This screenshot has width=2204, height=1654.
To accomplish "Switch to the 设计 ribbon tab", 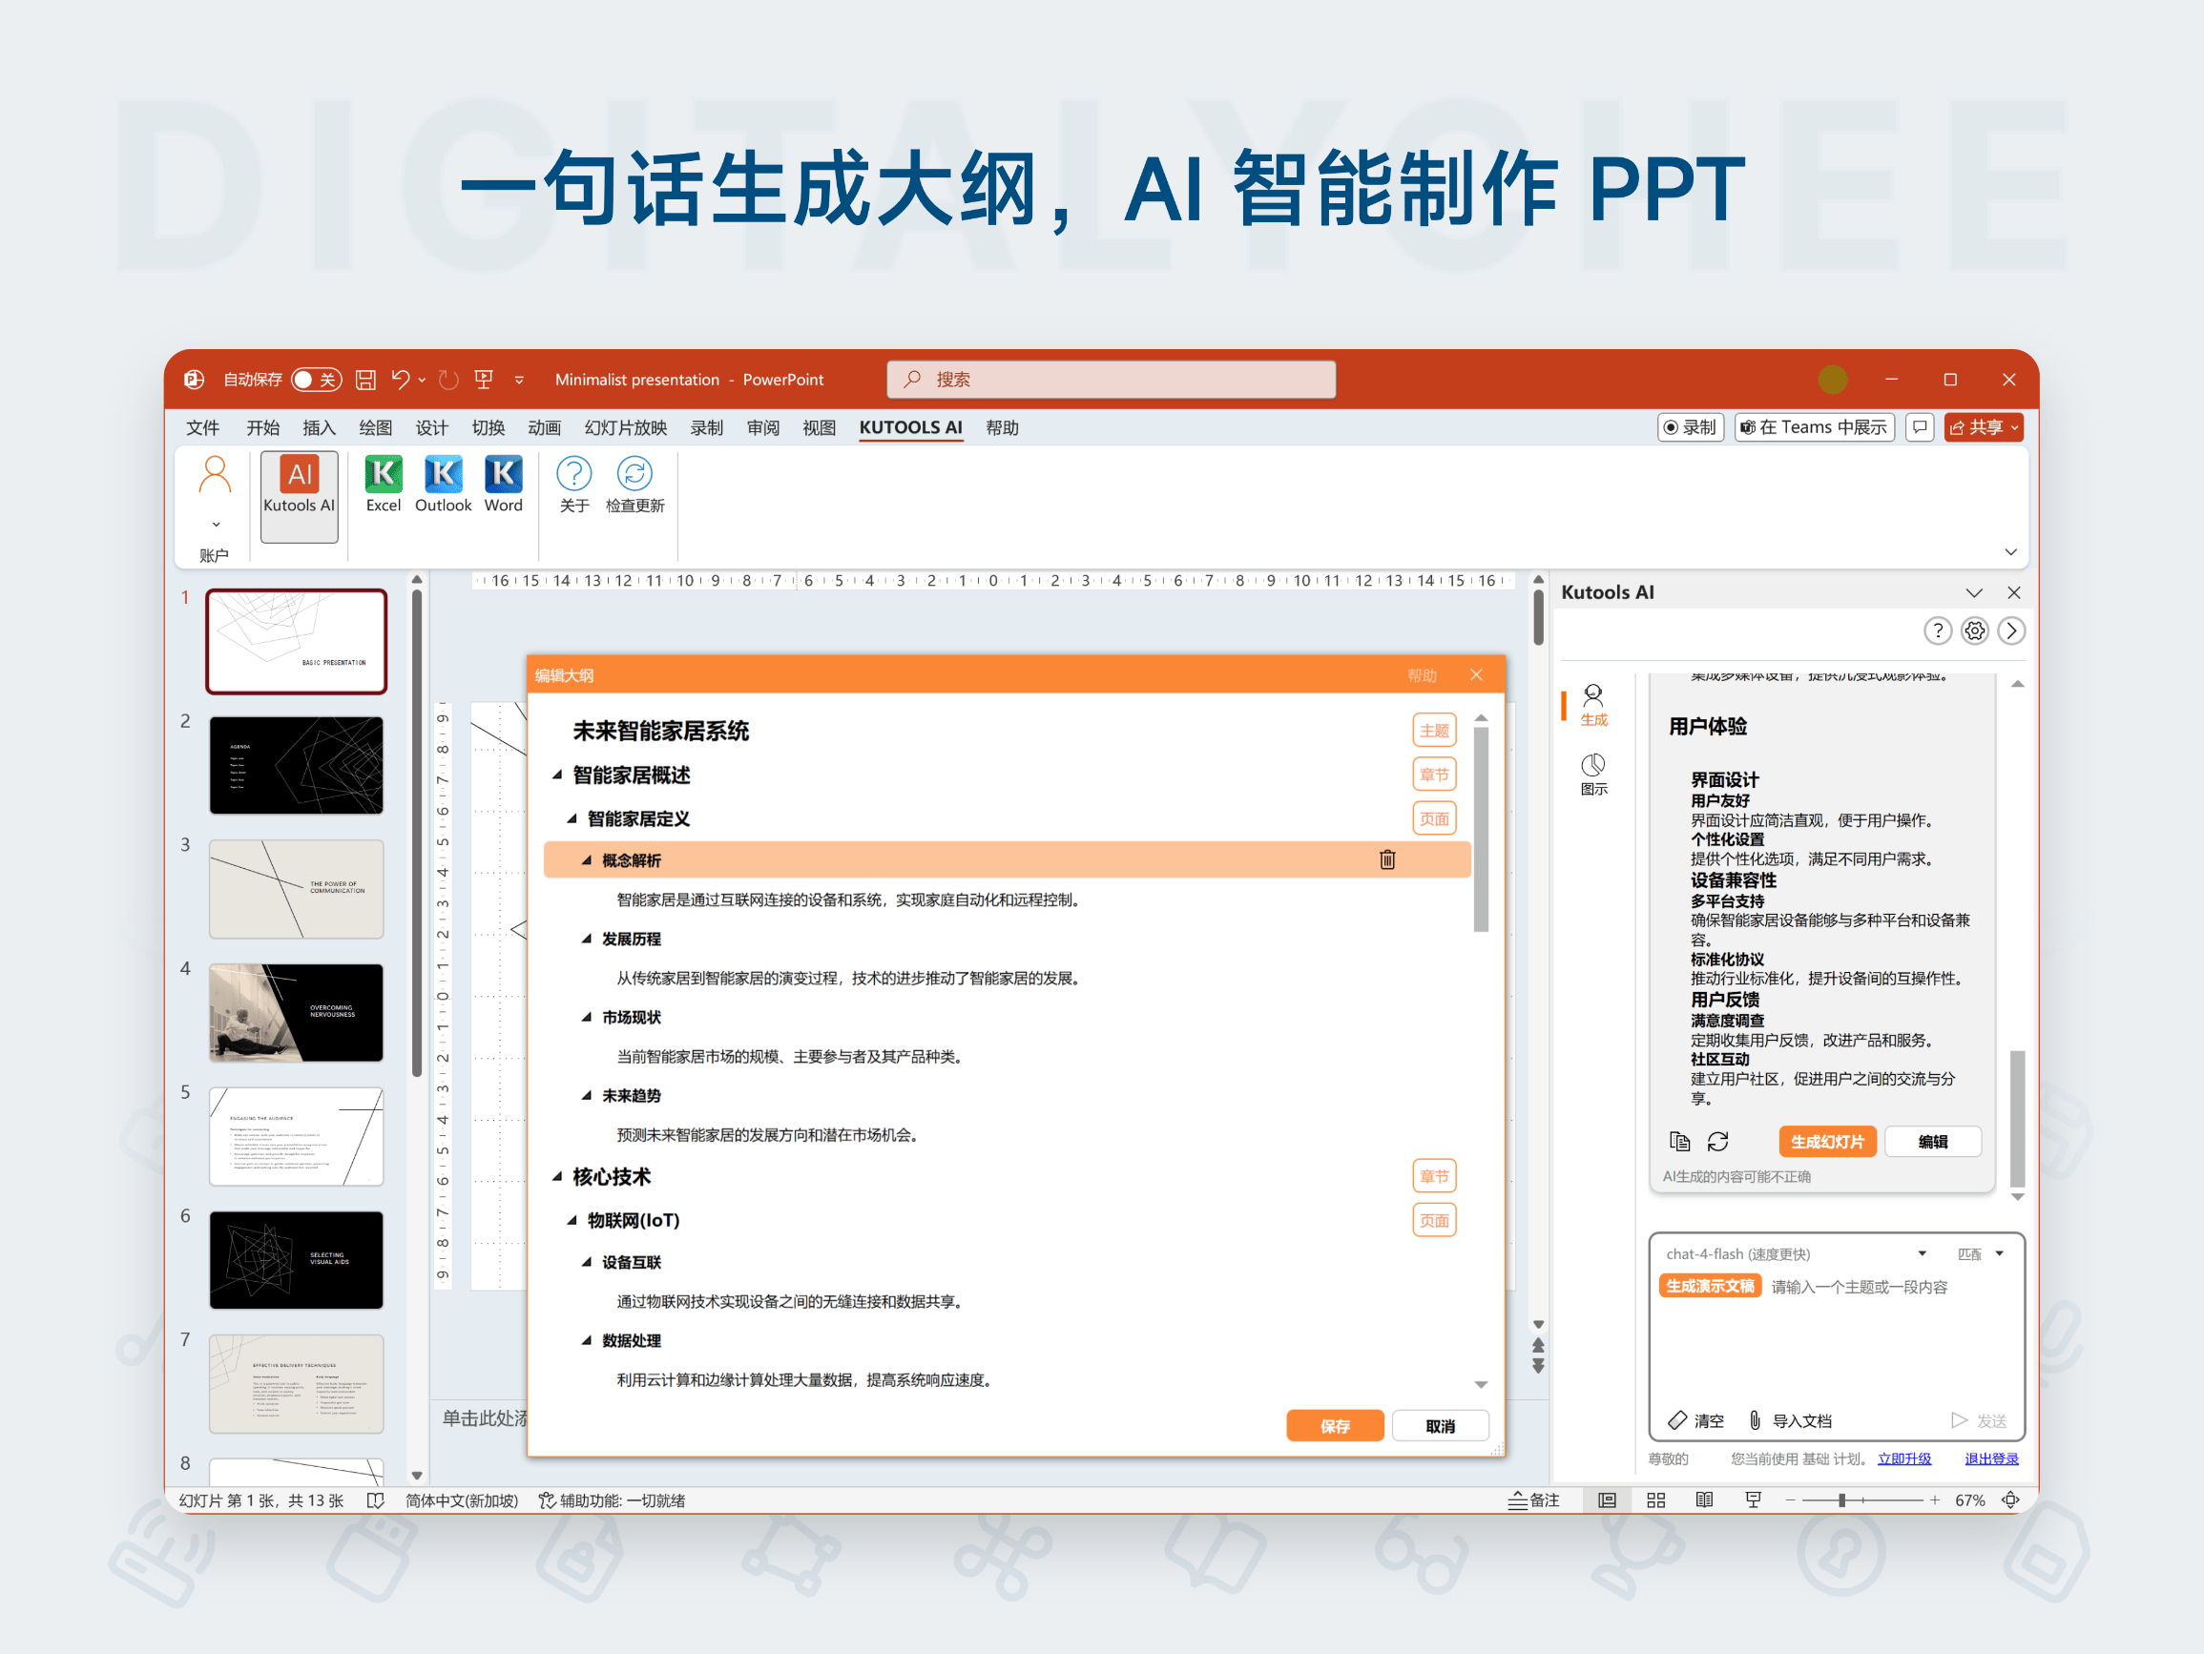I will 431,427.
